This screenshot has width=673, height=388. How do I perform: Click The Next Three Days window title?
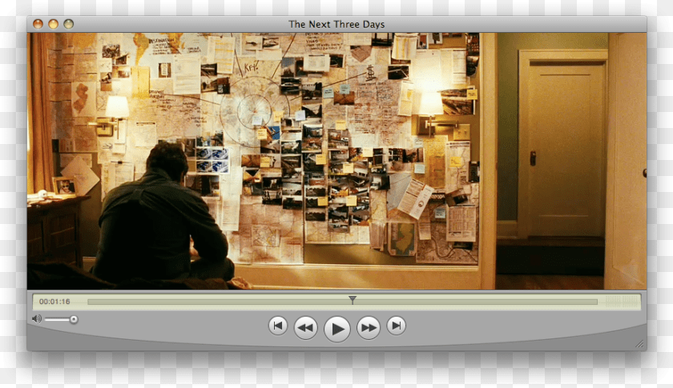coord(336,25)
